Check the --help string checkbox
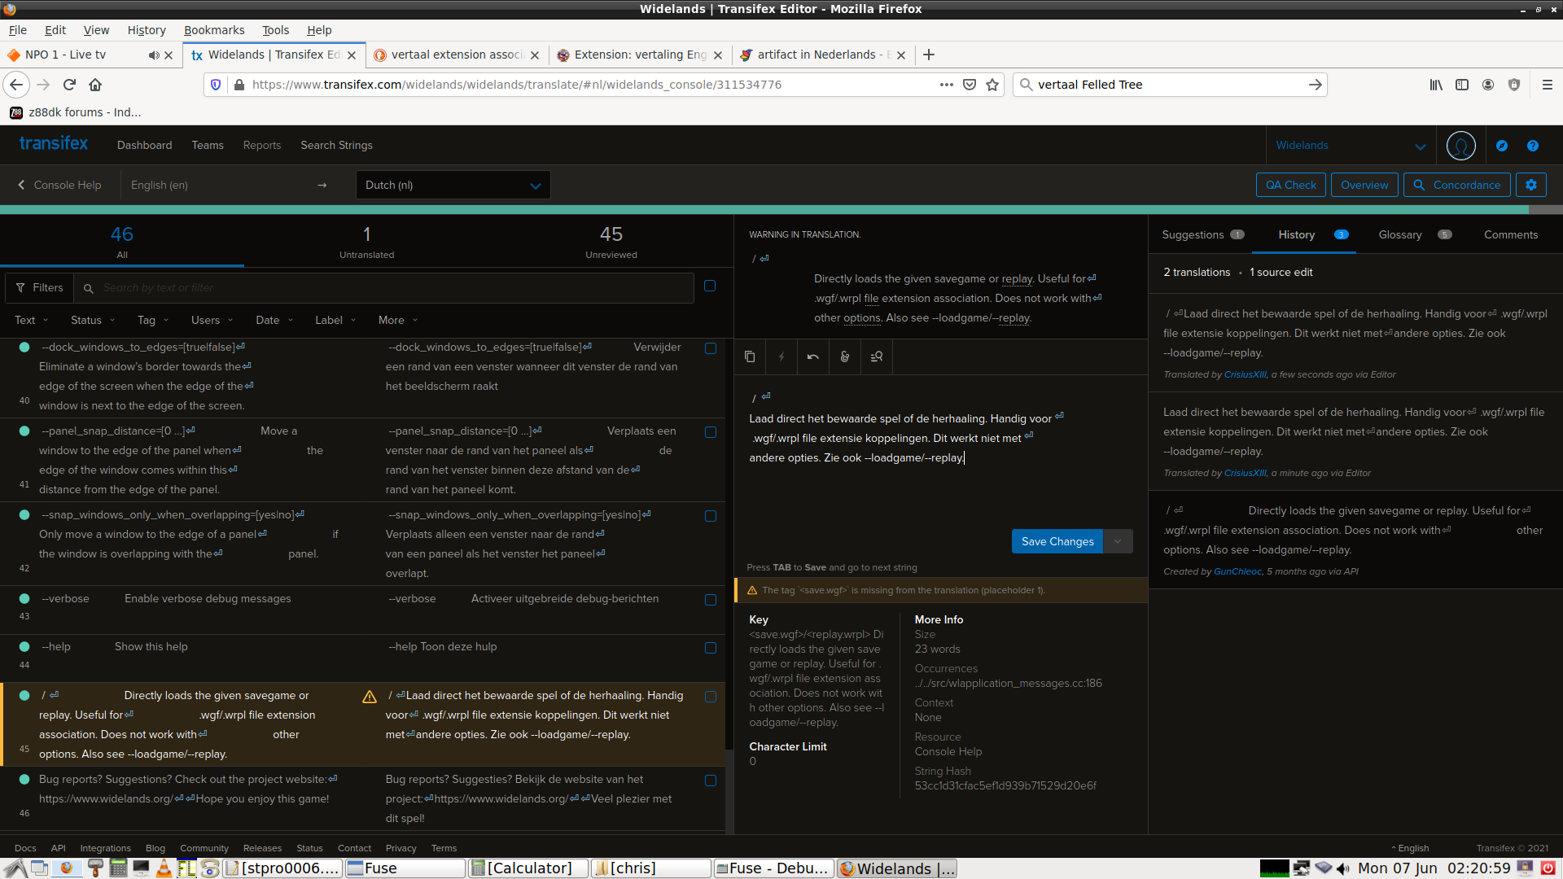1563x879 pixels. pos(710,648)
